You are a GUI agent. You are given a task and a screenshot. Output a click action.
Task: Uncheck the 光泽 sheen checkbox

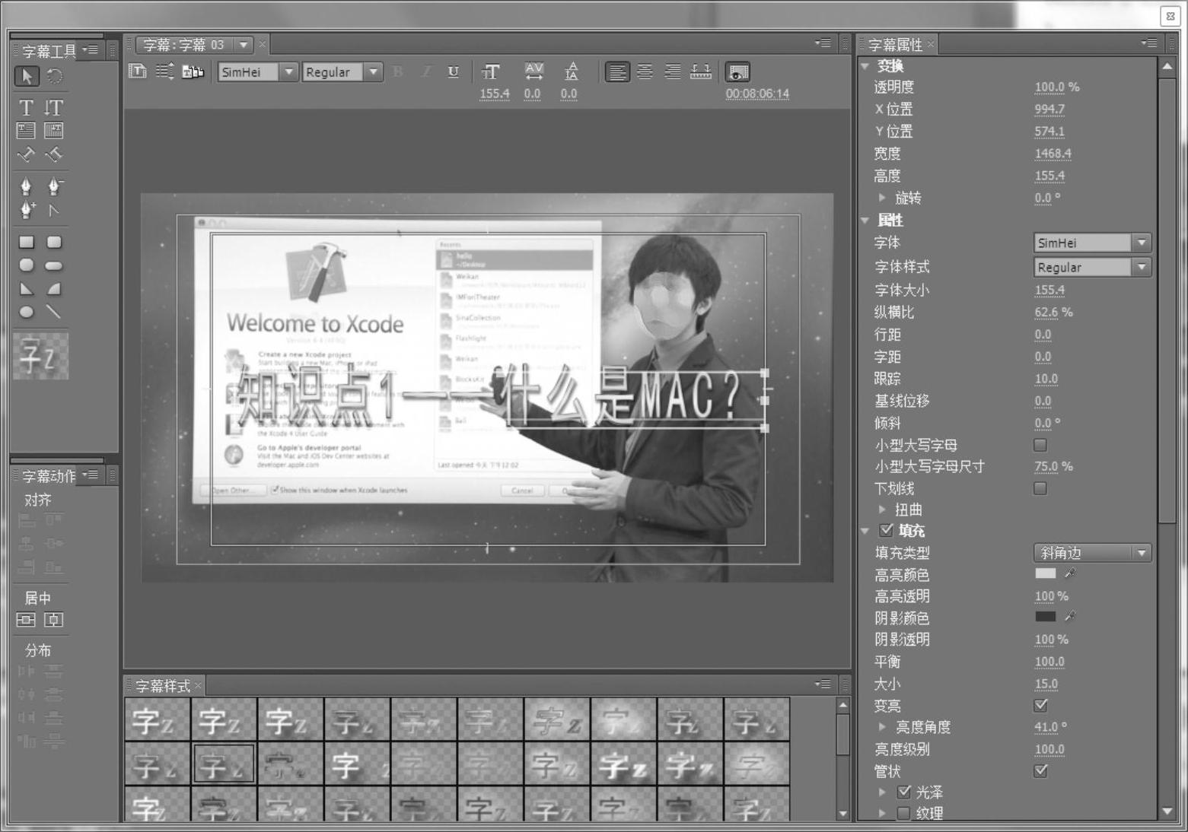[904, 792]
